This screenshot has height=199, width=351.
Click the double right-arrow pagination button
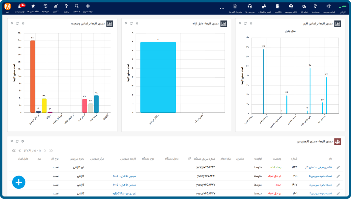click(51, 151)
